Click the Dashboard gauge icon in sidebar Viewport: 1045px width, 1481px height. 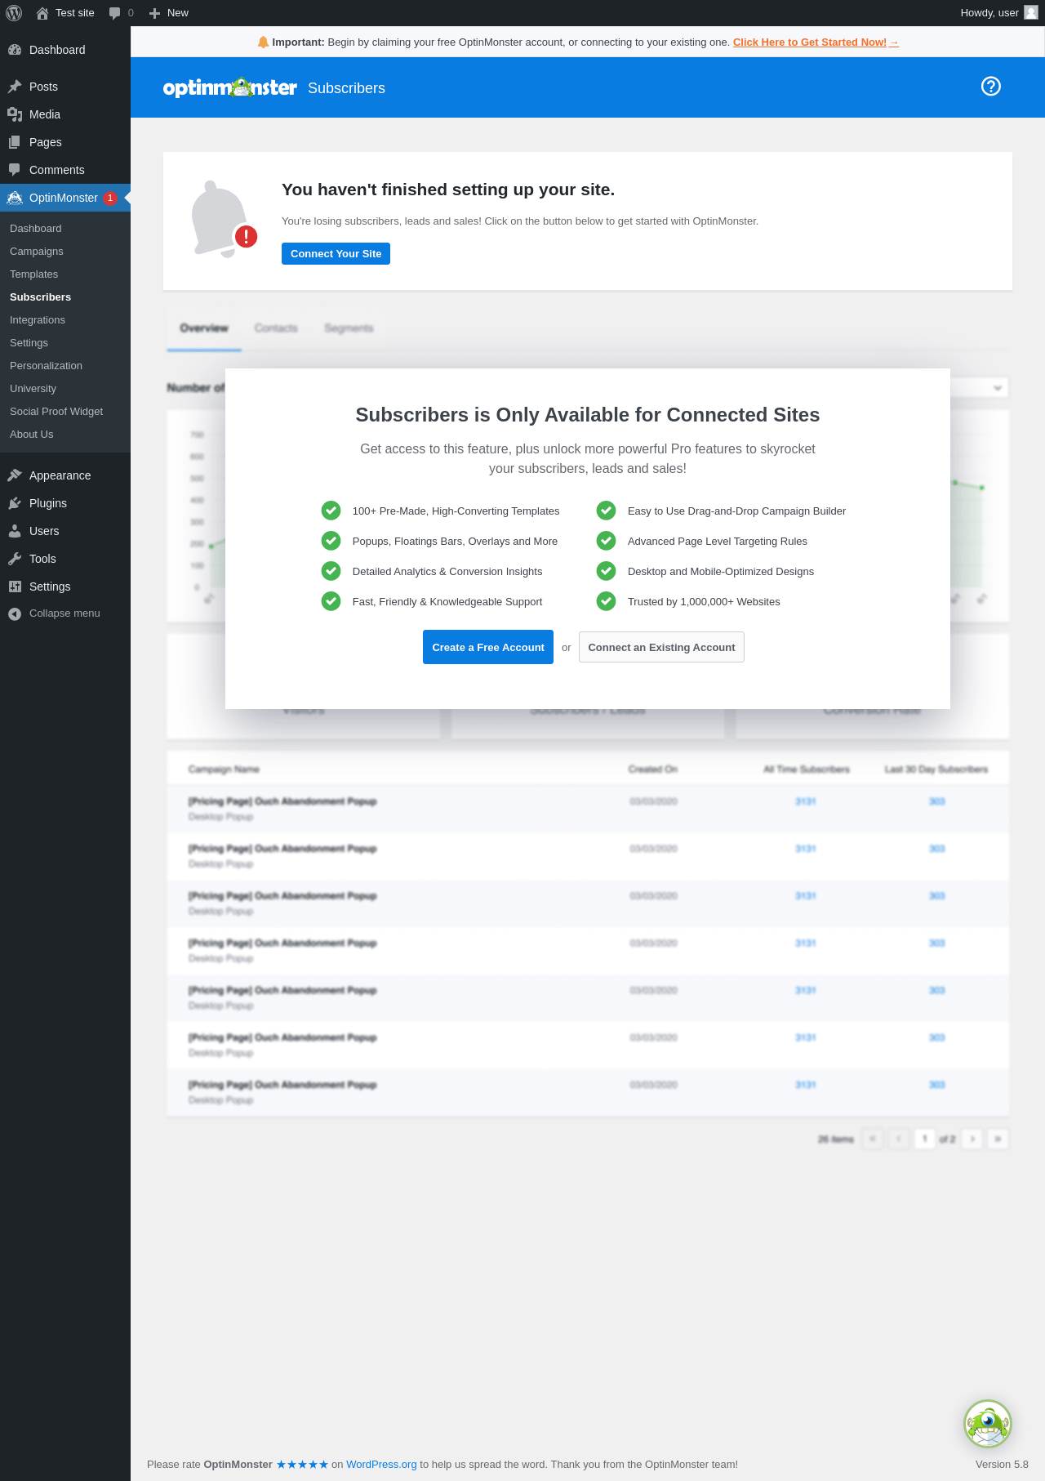(15, 50)
